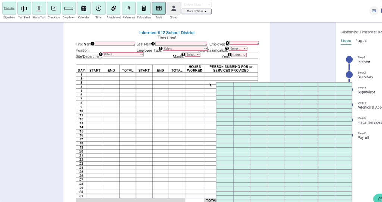
Task: Click the green table field overlay
Action: click(284, 142)
